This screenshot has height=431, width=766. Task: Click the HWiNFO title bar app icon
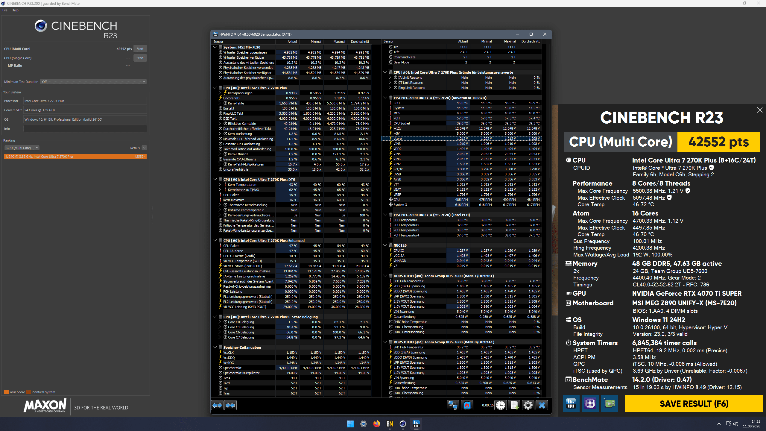coord(215,34)
